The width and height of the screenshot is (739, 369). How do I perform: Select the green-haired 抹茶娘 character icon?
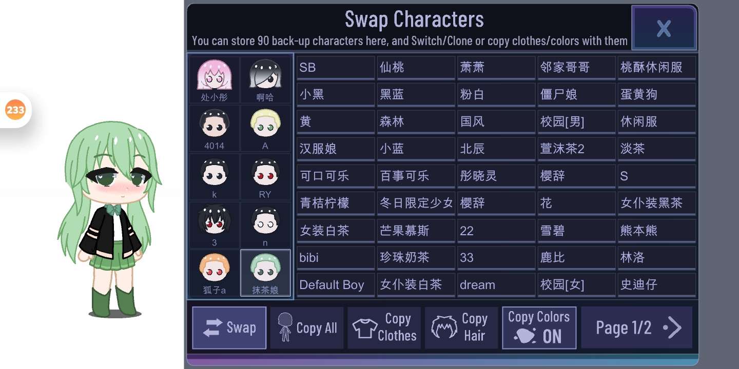point(265,273)
